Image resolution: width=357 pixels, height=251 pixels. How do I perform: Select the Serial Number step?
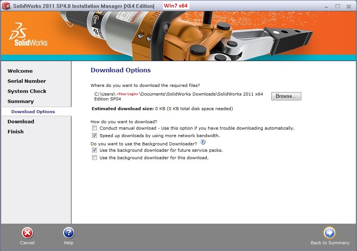[x=27, y=81]
